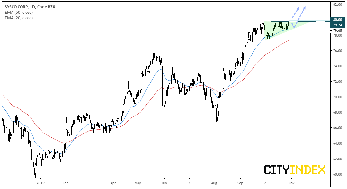Click the 70.00 price axis label
Screen dimensions: 347x189
point(337,97)
